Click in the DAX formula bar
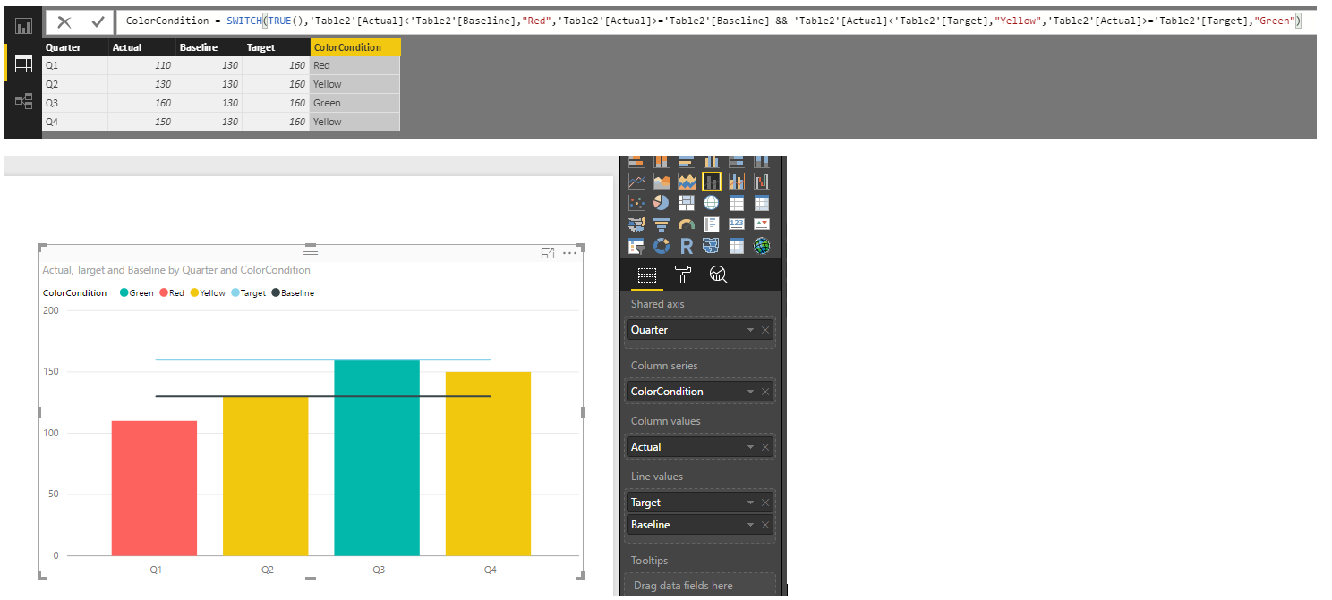Image resolution: width=1332 pixels, height=600 pixels. click(x=716, y=21)
